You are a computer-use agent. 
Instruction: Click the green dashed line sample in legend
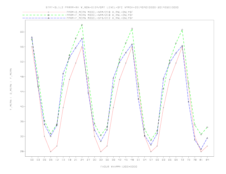[x=44, y=15]
